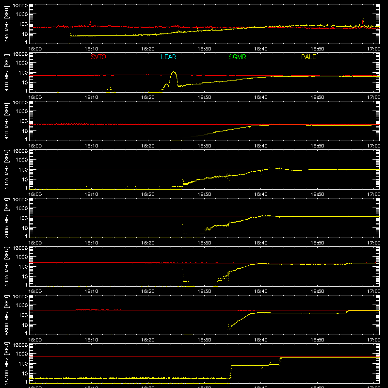The height and width of the screenshot is (388, 388).
Task: Click the cyan LEAR station legend label
Action: point(168,57)
